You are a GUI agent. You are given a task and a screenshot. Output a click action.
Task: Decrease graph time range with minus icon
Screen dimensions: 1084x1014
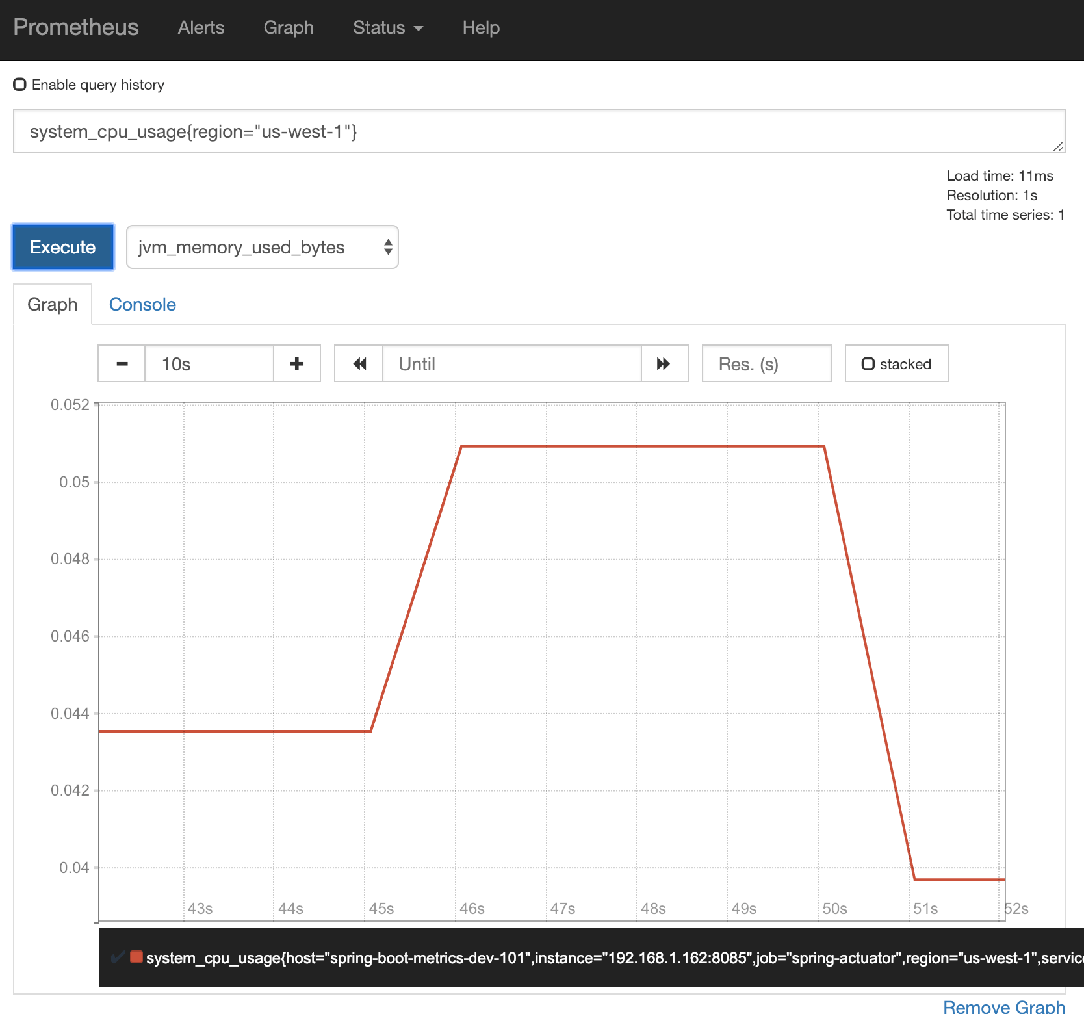(x=121, y=363)
